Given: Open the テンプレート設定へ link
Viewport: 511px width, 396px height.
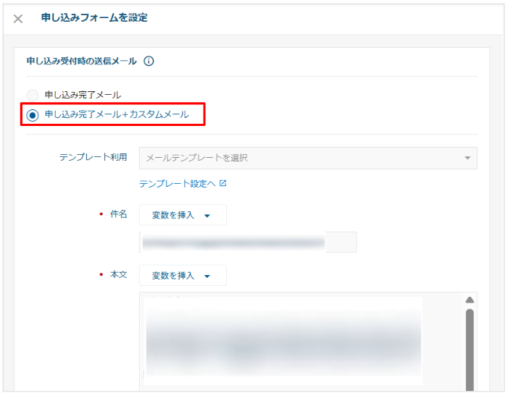Looking at the screenshot, I should (x=177, y=184).
